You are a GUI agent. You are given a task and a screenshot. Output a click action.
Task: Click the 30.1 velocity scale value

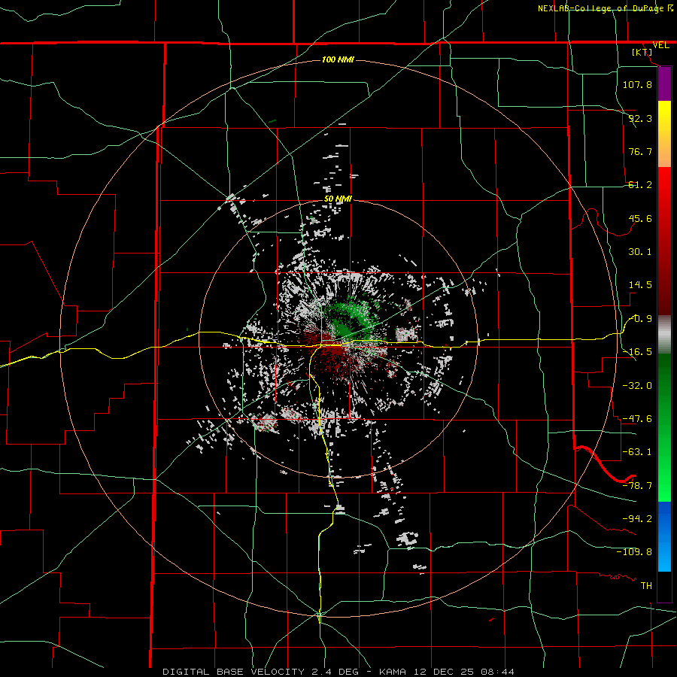pyautogui.click(x=640, y=252)
